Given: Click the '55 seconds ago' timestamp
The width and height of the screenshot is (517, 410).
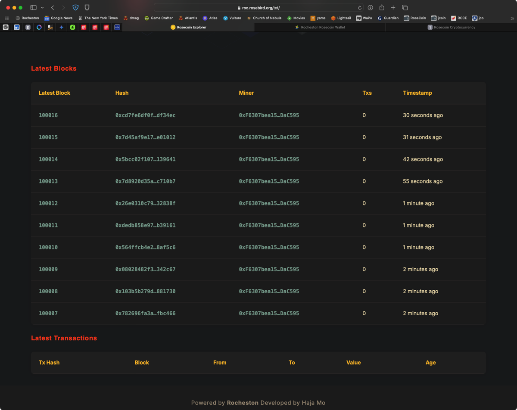Looking at the screenshot, I should (x=423, y=181).
